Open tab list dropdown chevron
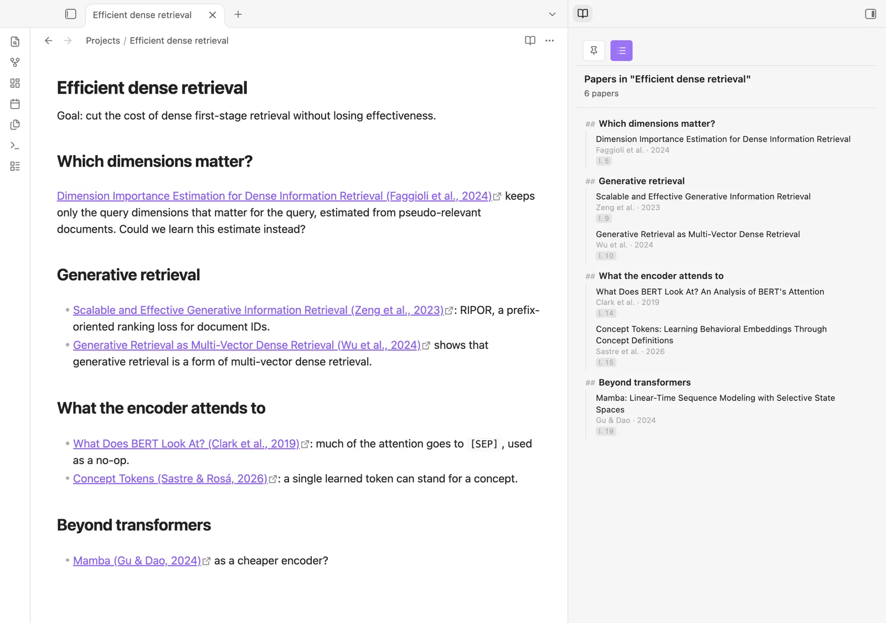 pos(552,14)
